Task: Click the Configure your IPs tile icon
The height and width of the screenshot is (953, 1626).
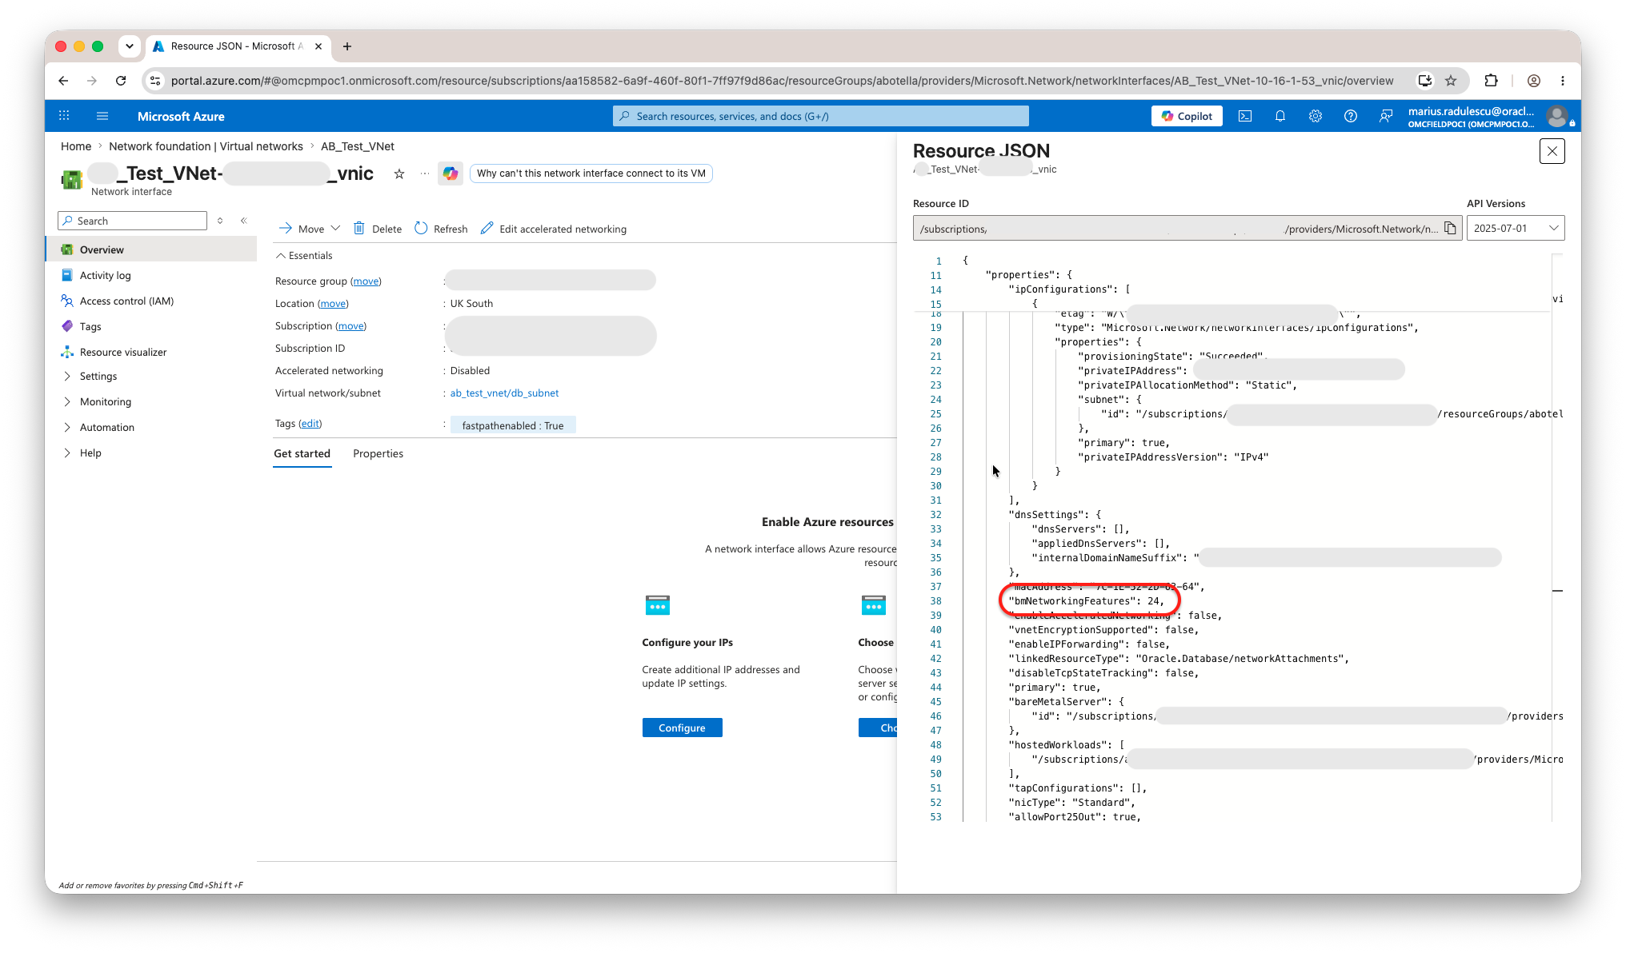Action: pos(658,605)
